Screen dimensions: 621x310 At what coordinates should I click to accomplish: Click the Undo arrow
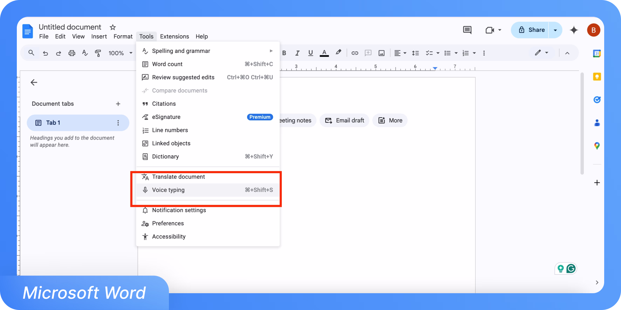(x=45, y=53)
